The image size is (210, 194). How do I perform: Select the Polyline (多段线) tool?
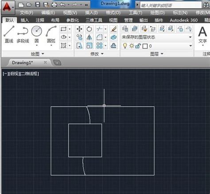tap(23, 35)
